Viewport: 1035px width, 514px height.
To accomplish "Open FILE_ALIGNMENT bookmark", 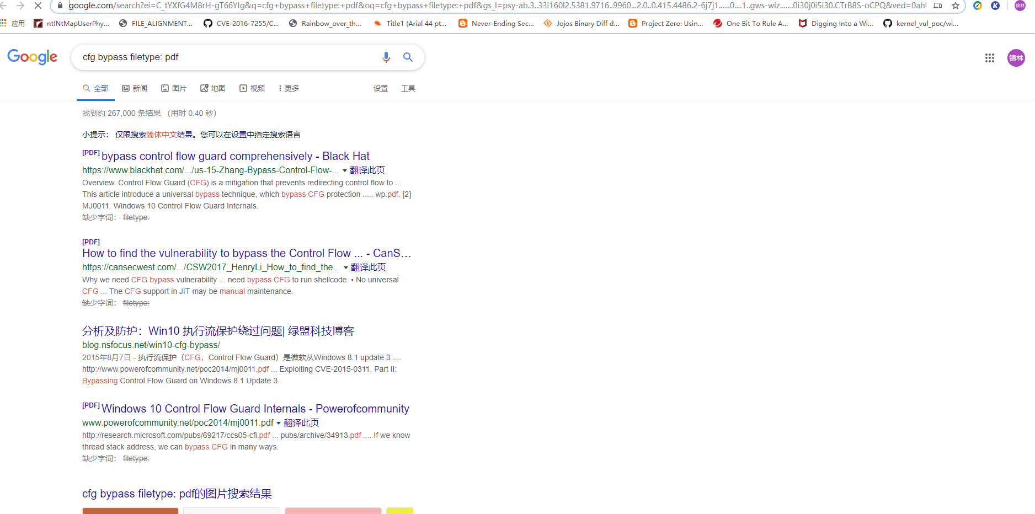I will tap(156, 23).
